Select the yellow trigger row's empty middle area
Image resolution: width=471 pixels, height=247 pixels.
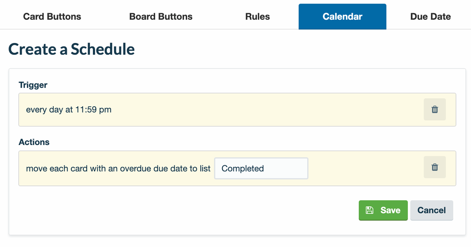pos(267,110)
